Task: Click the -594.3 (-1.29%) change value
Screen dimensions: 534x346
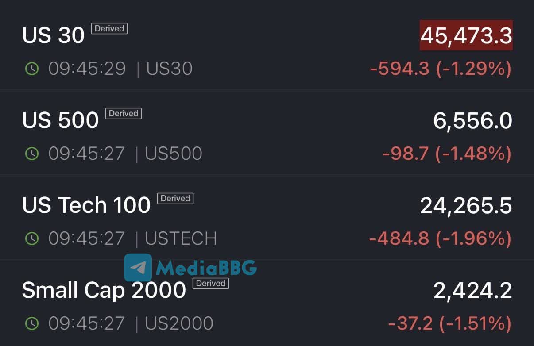Action: coord(441,69)
